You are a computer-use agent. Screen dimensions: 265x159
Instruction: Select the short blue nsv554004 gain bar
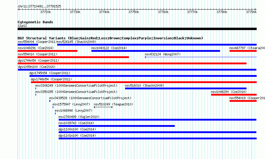click(x=28, y=45)
